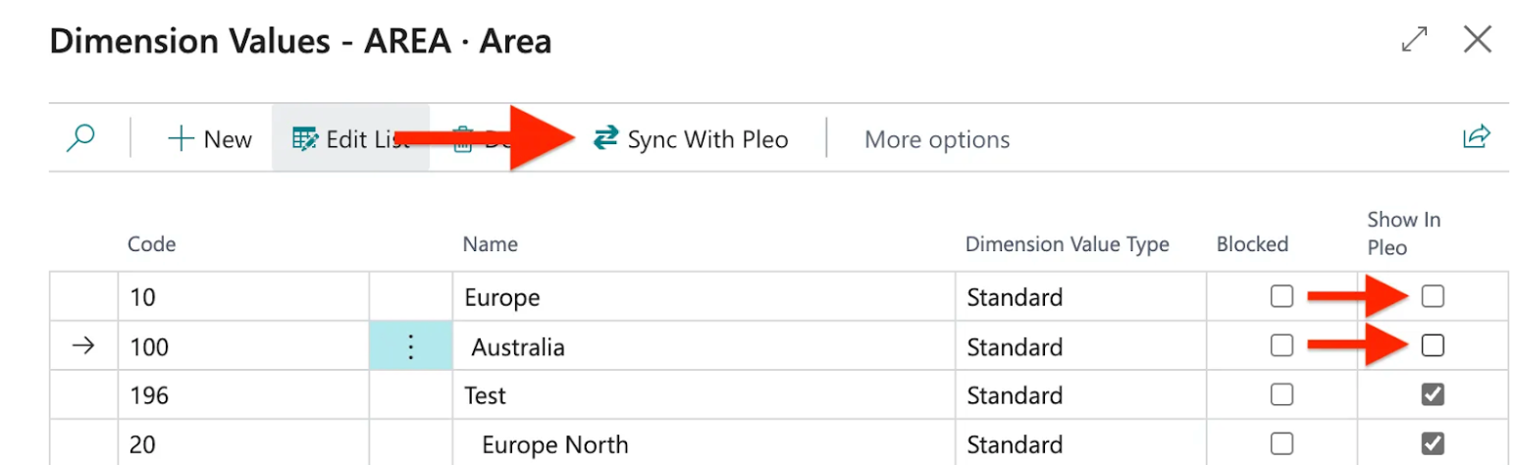Click the Sync With Pleo icon
Viewport: 1515px width, 465px height.
click(x=606, y=138)
